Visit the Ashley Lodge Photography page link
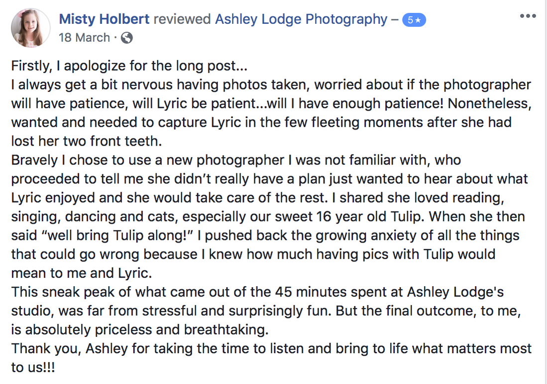 tap(302, 19)
